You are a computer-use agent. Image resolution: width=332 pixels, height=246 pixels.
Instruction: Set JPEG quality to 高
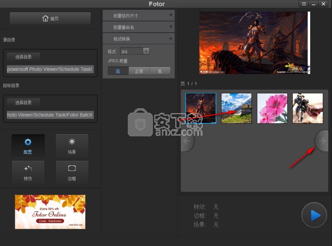click(118, 71)
